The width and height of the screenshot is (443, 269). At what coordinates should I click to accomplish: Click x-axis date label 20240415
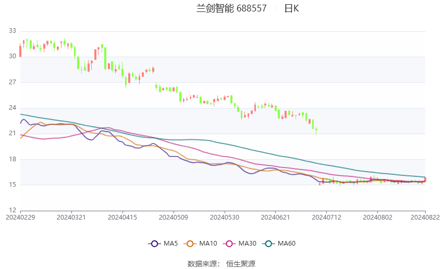click(122, 217)
